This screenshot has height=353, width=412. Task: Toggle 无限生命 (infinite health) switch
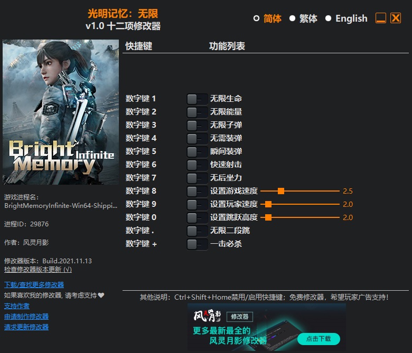197,99
